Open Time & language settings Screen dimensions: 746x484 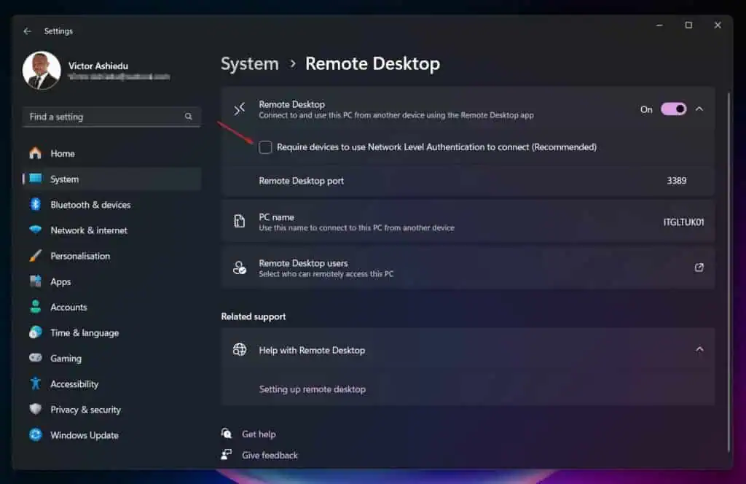click(111, 332)
